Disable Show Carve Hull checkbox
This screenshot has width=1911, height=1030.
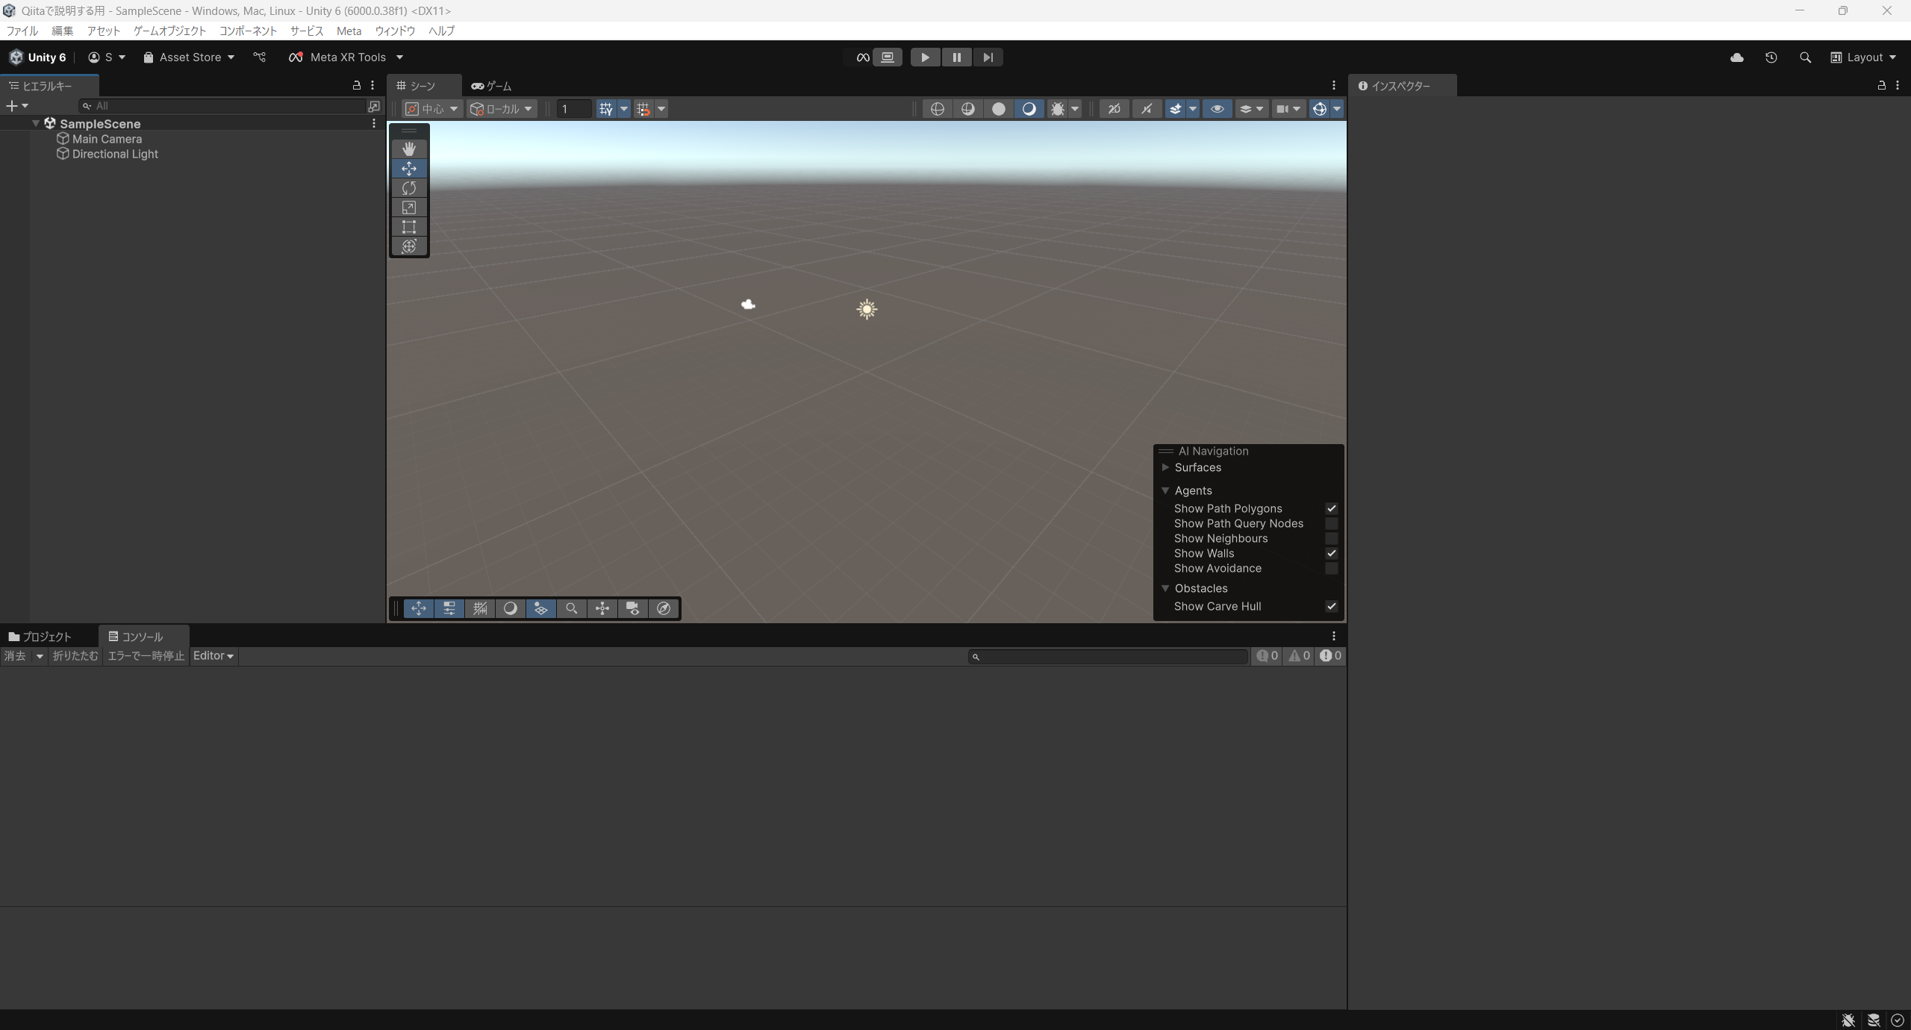click(1331, 607)
